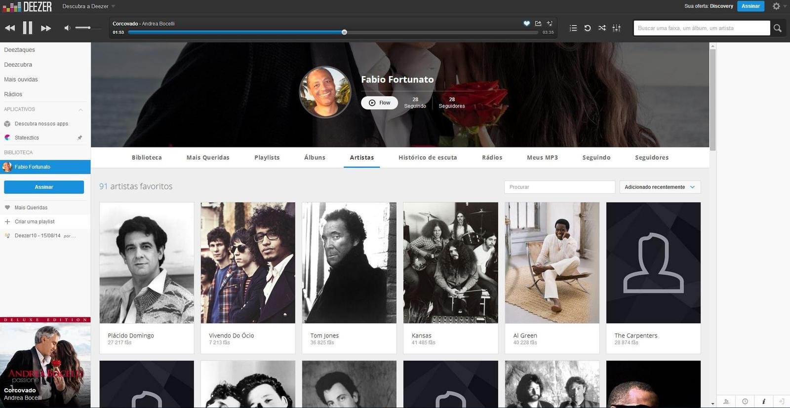Switch to the Seguidores tab
The image size is (790, 408).
tap(652, 157)
